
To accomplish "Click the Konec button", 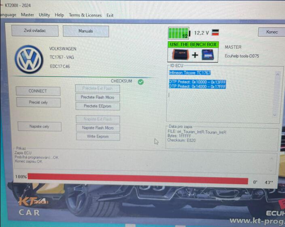I will (272, 32).
